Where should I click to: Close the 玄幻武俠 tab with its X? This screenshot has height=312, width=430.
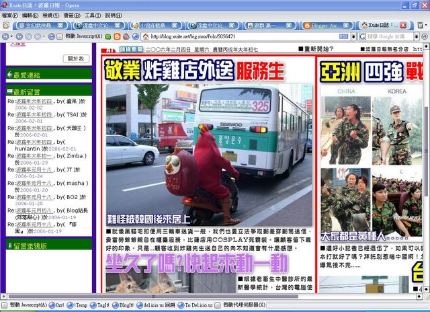(60, 26)
